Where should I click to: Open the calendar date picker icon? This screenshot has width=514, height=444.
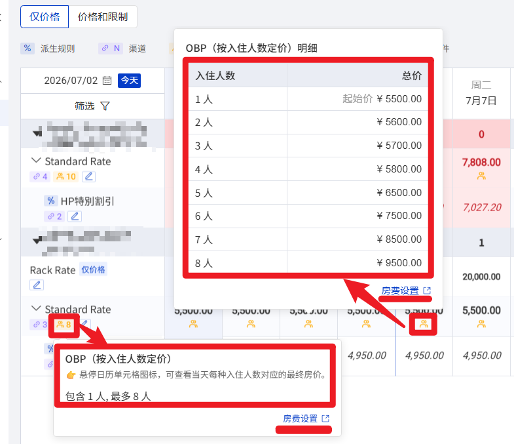pos(107,81)
